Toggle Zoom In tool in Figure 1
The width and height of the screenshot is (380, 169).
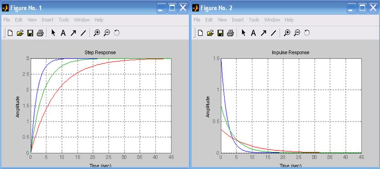point(97,33)
